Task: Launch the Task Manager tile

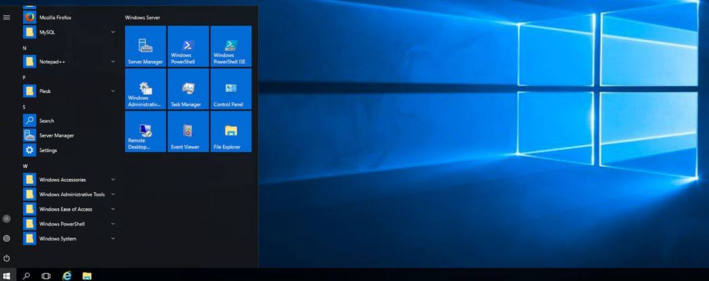Action: [188, 89]
